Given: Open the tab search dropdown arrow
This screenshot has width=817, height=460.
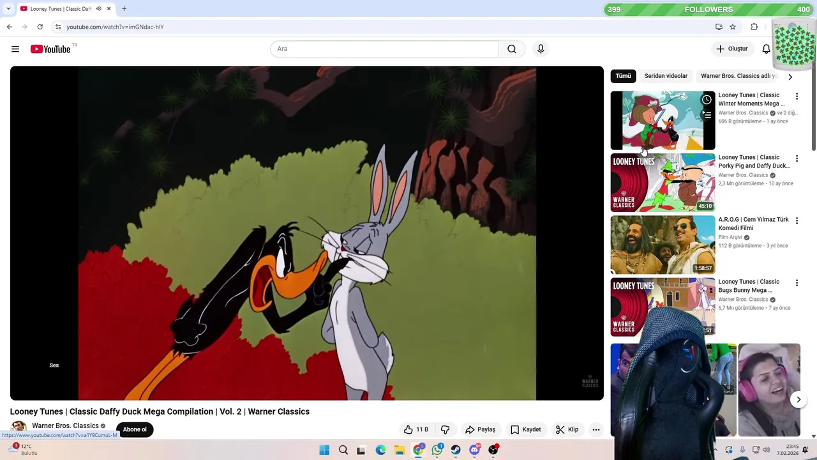Looking at the screenshot, I should [8, 9].
